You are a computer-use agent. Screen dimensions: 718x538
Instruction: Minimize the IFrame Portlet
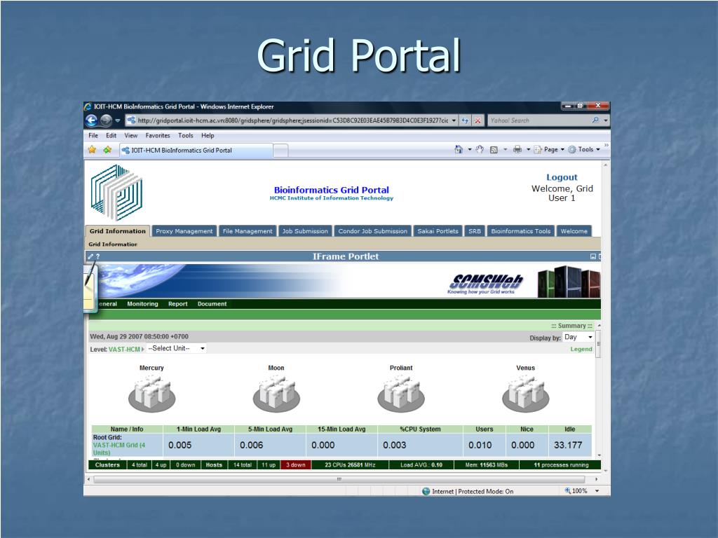593,256
